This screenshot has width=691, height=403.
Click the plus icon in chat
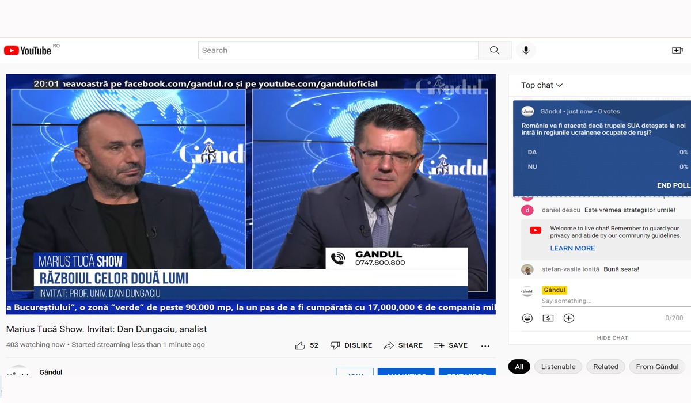click(569, 318)
